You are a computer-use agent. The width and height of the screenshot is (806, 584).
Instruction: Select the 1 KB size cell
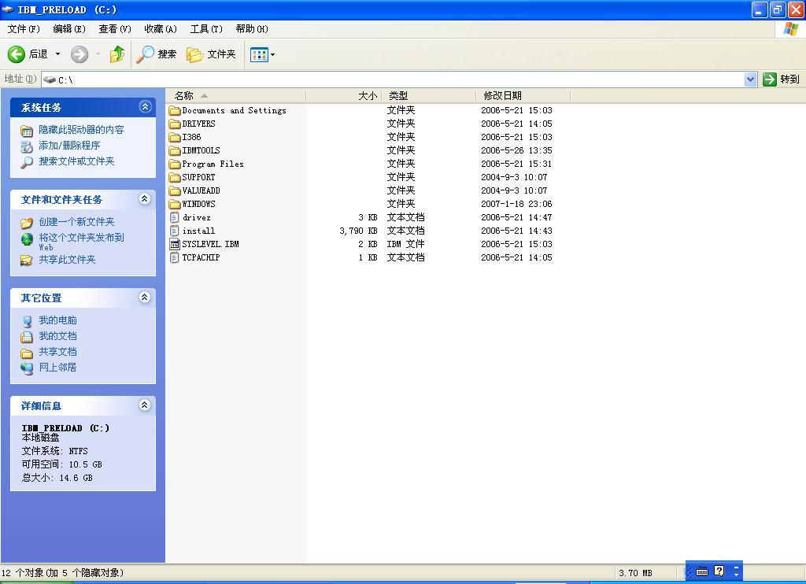(368, 257)
